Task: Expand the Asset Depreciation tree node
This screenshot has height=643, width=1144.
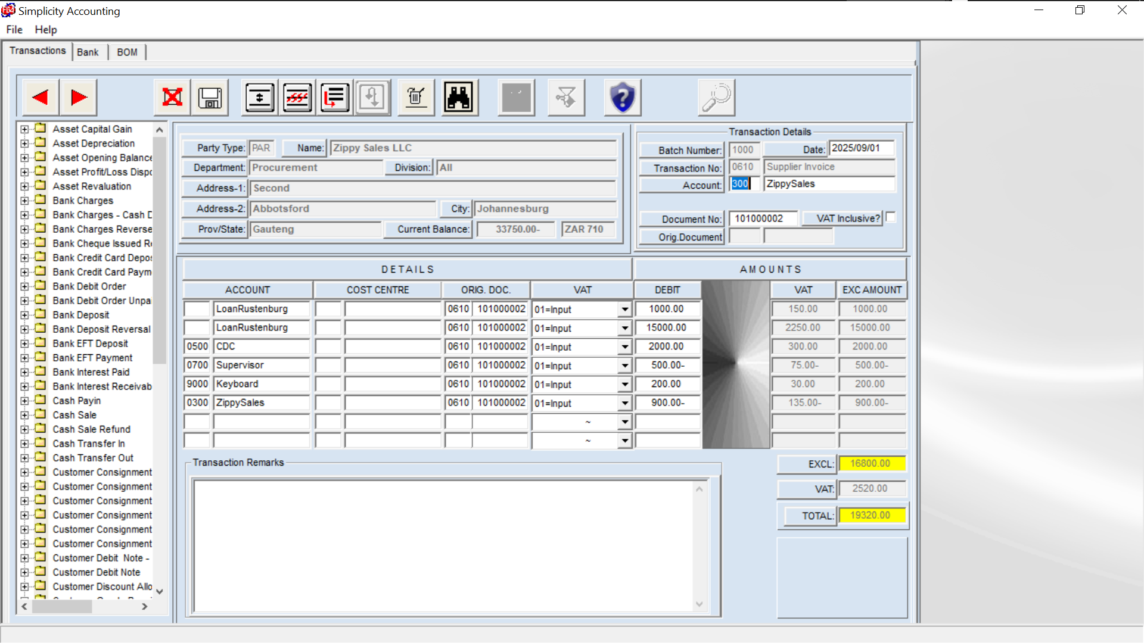Action: (24, 143)
